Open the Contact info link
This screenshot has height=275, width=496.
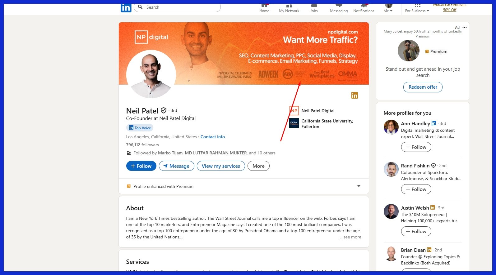tap(213, 137)
